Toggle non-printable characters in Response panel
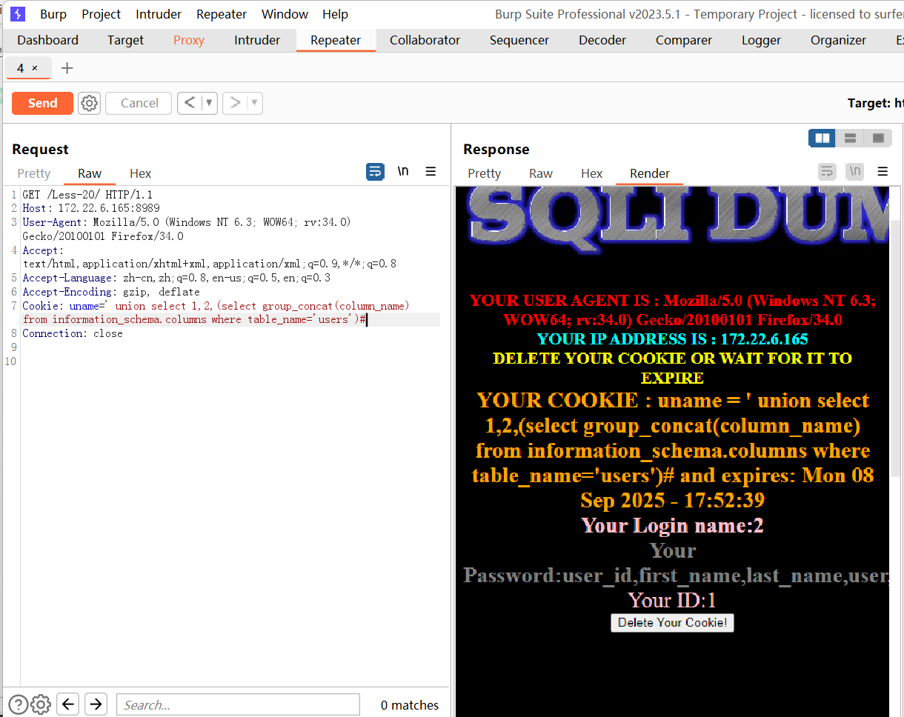904x717 pixels. coord(855,172)
